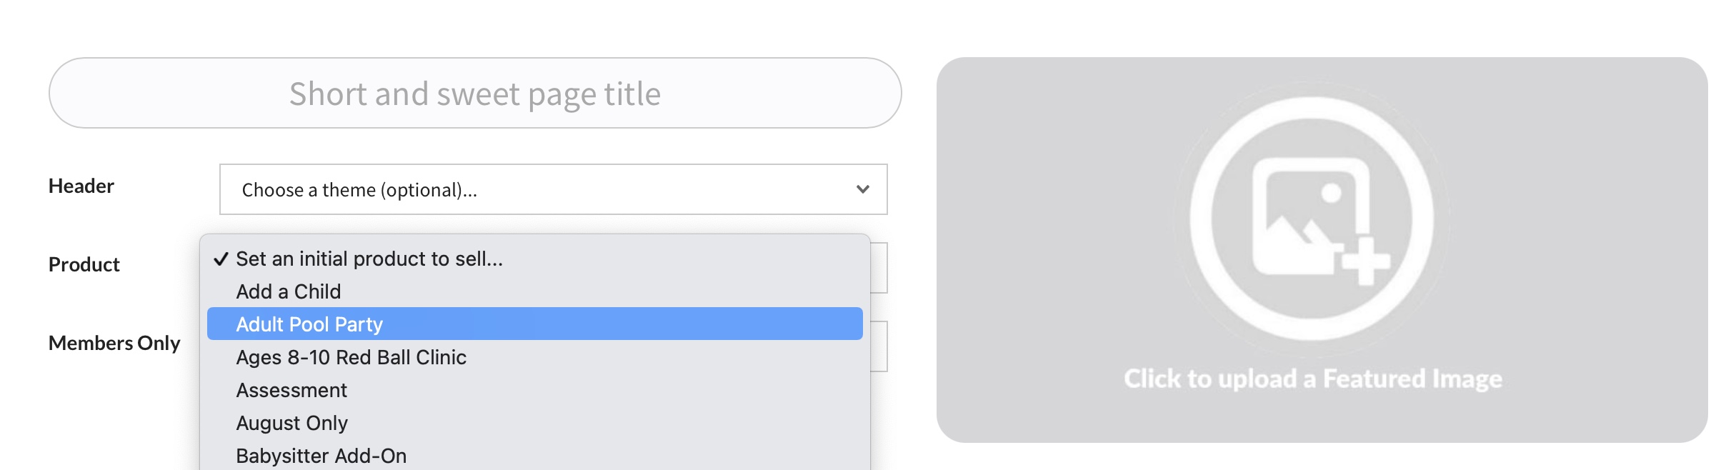
Task: Click the featured image upload icon
Action: click(1311, 218)
